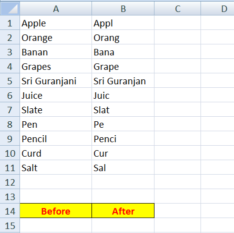This screenshot has width=234, height=233.
Task: Select row 5 header
Action: (x=10, y=81)
